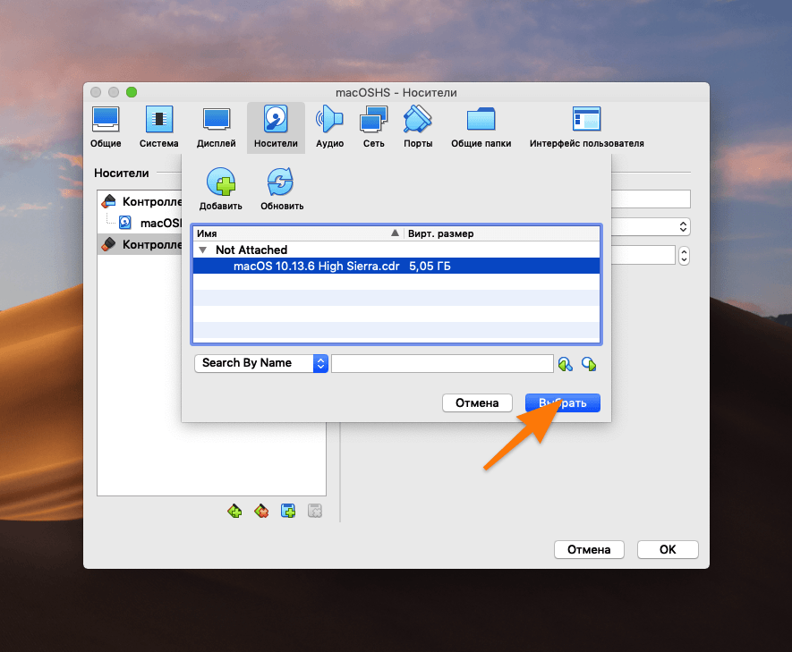Switch to the Дисплей section

pyautogui.click(x=217, y=127)
